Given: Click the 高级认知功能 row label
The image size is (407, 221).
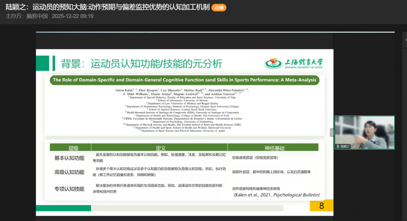Looking at the screenshot, I should coord(69,172).
